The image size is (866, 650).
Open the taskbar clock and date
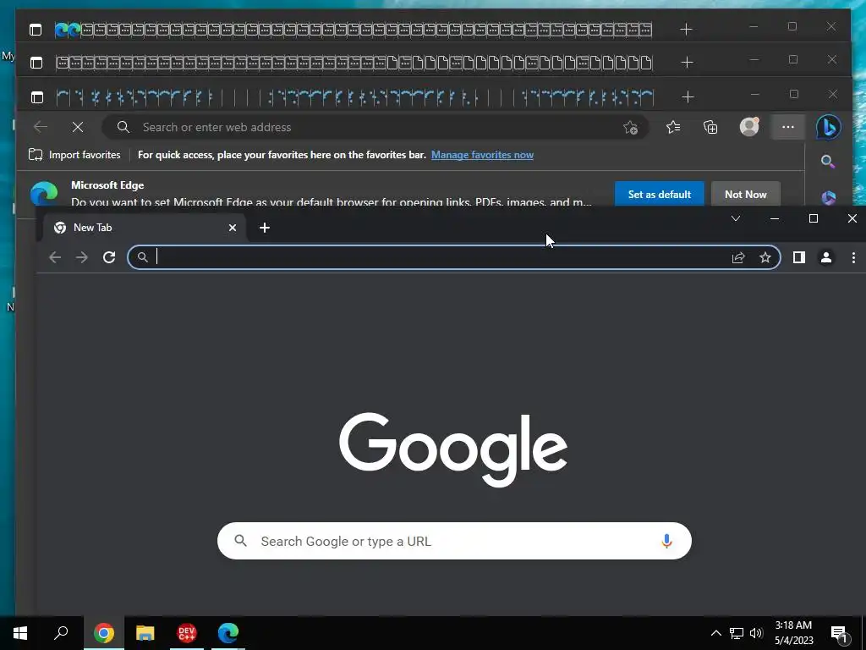click(x=793, y=633)
